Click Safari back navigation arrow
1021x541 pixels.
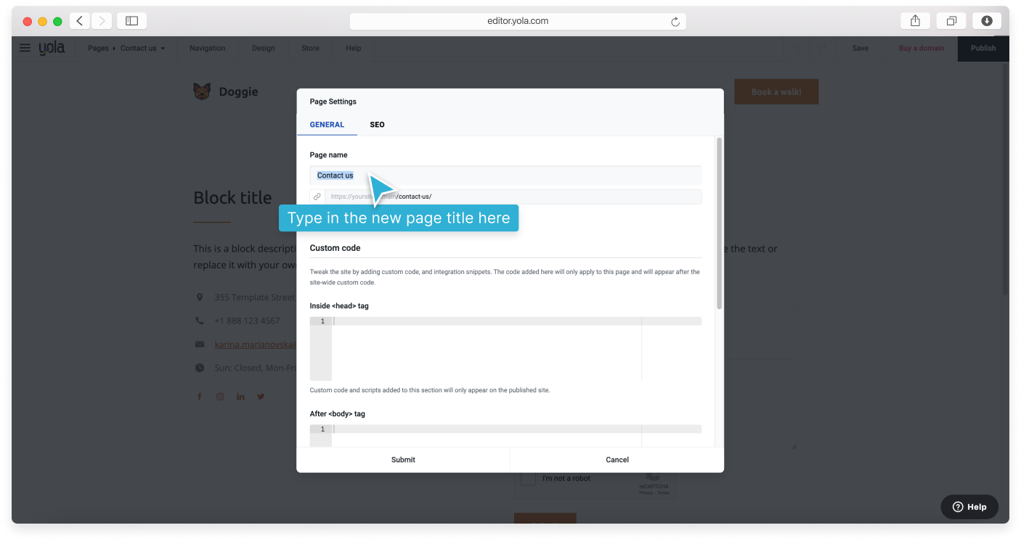[x=80, y=21]
